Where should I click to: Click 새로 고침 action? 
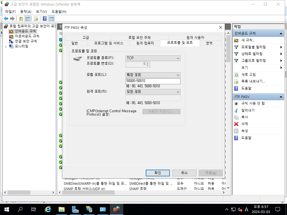(248, 74)
